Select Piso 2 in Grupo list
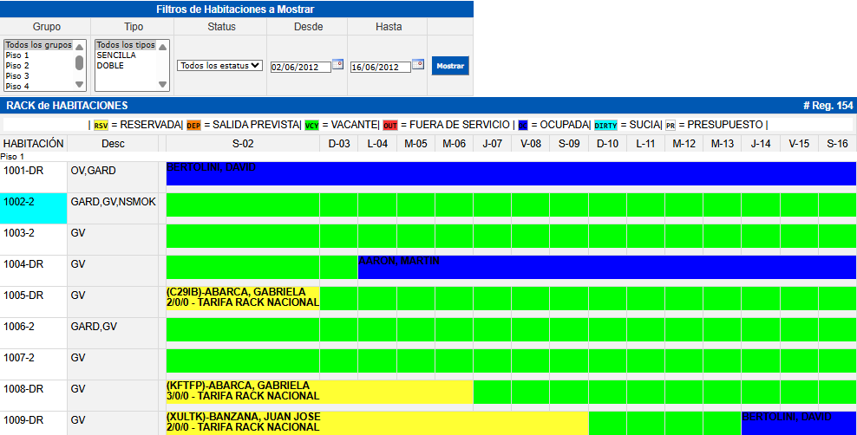Screen dimensions: 857x435 (x=17, y=66)
